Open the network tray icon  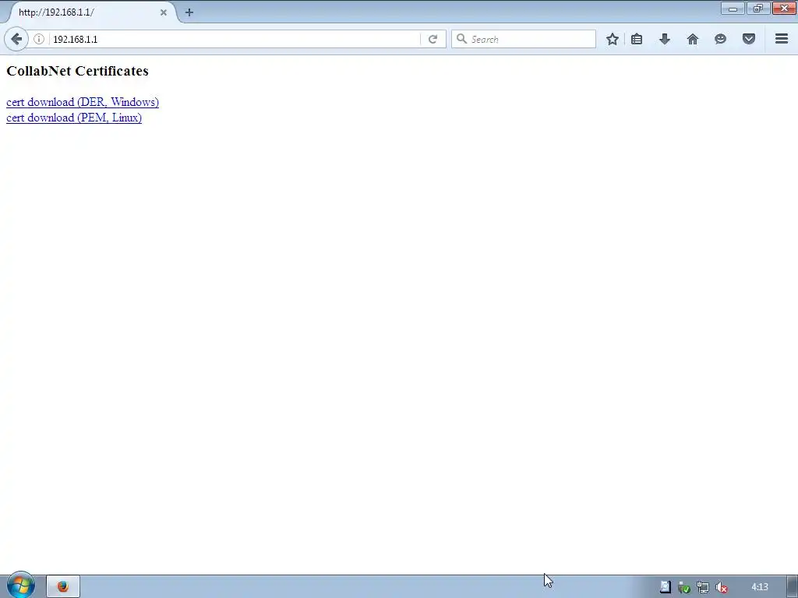point(703,588)
